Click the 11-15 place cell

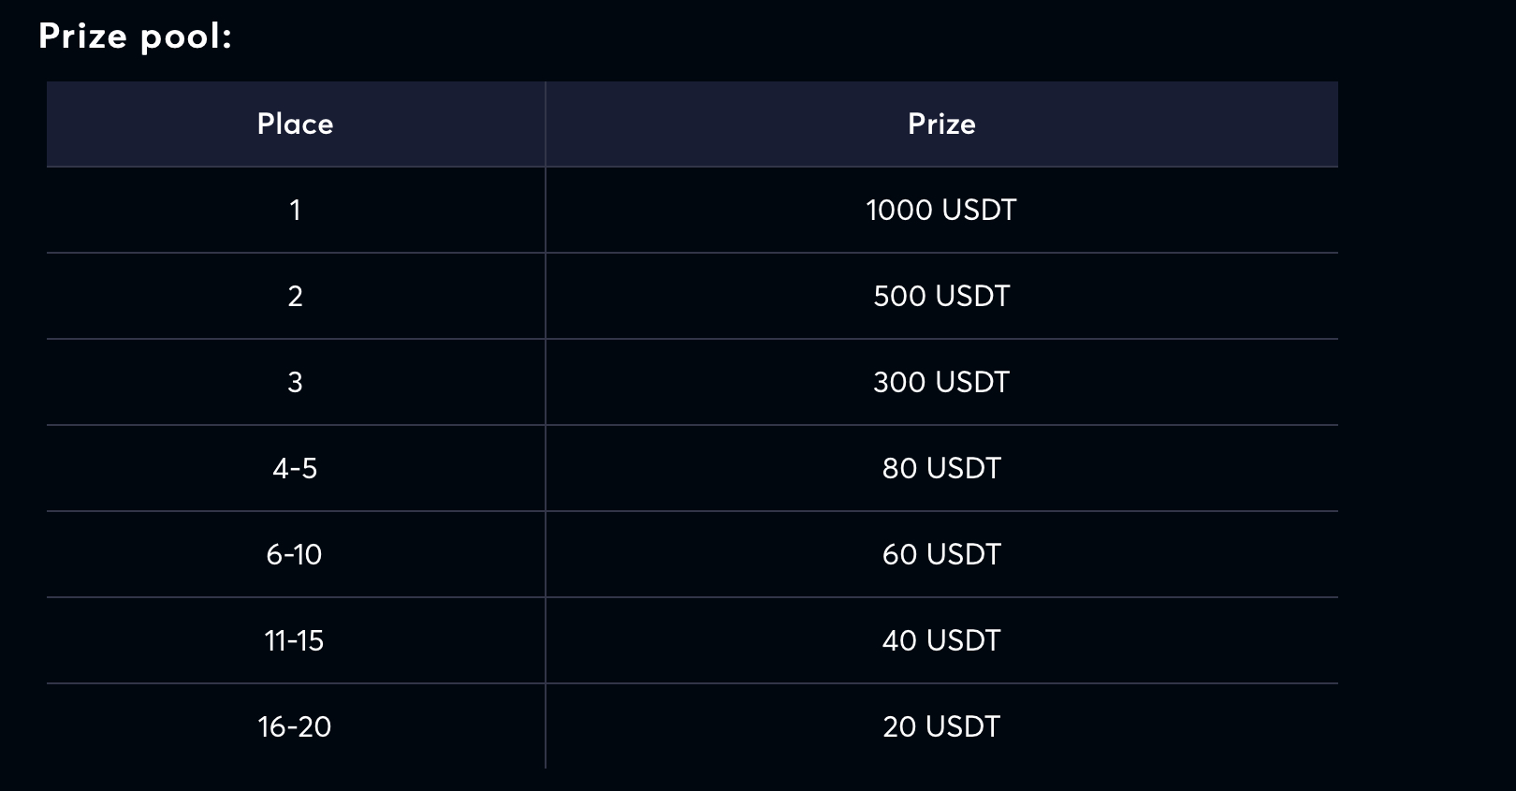[296, 641]
